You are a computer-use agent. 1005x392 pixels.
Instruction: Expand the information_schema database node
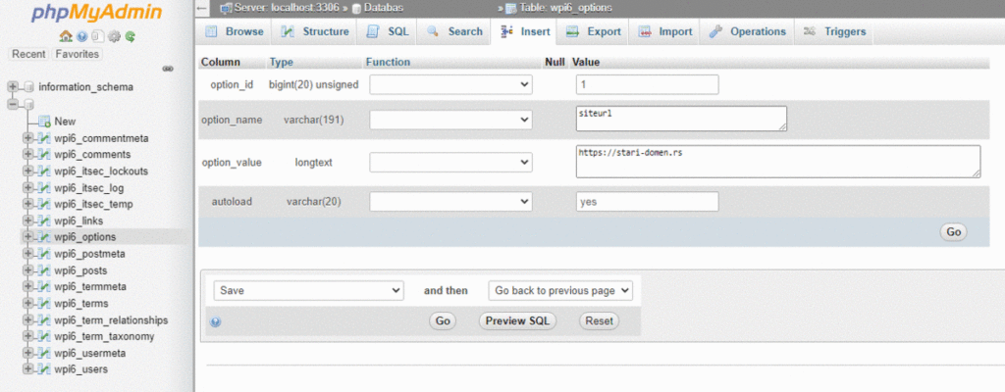[12, 87]
